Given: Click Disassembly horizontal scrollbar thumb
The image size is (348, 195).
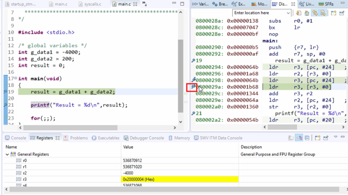Looking at the screenshot, I should [282, 127].
